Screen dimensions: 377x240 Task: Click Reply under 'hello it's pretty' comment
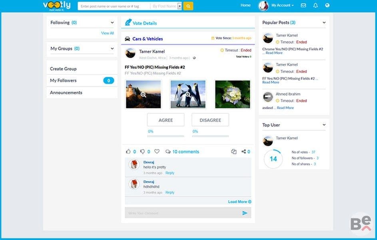click(170, 173)
